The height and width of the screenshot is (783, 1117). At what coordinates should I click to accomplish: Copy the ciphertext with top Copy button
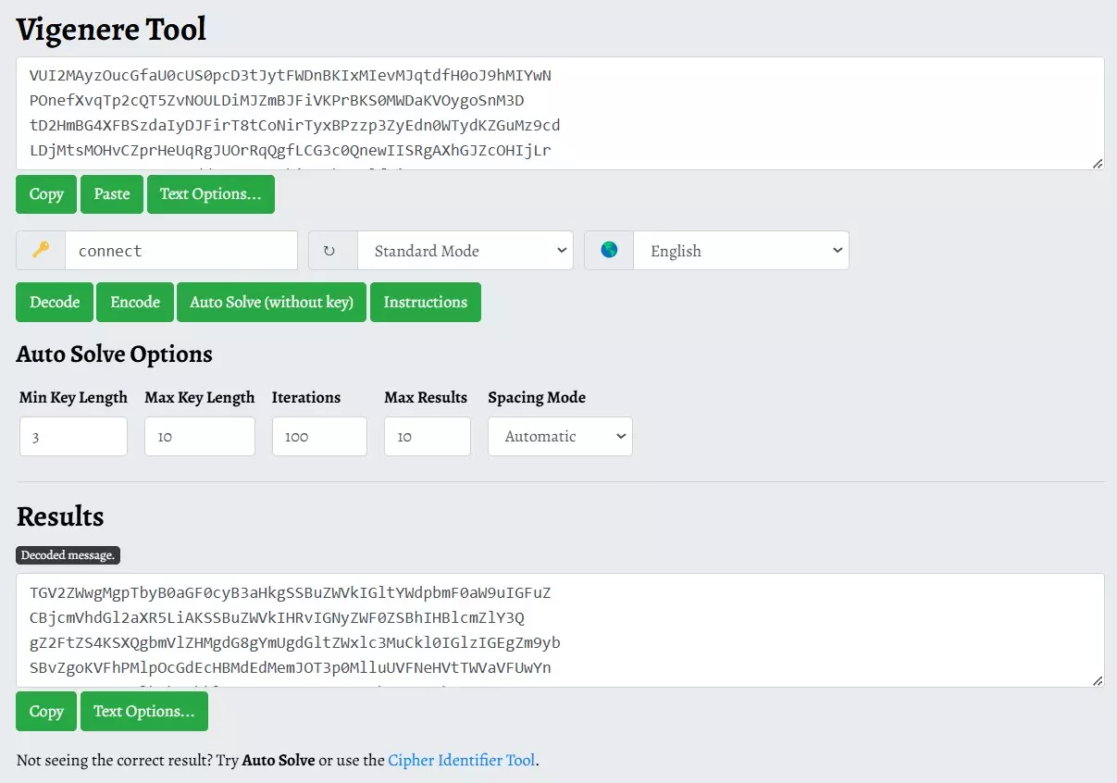pyautogui.click(x=46, y=194)
